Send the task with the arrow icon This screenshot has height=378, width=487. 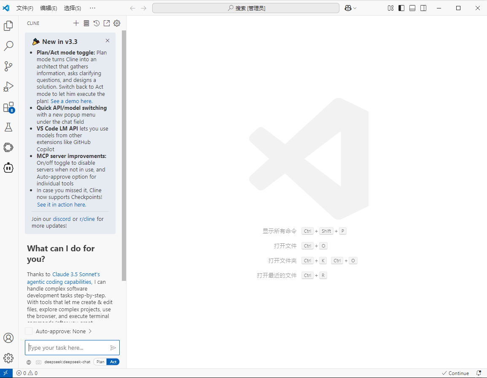[113, 348]
